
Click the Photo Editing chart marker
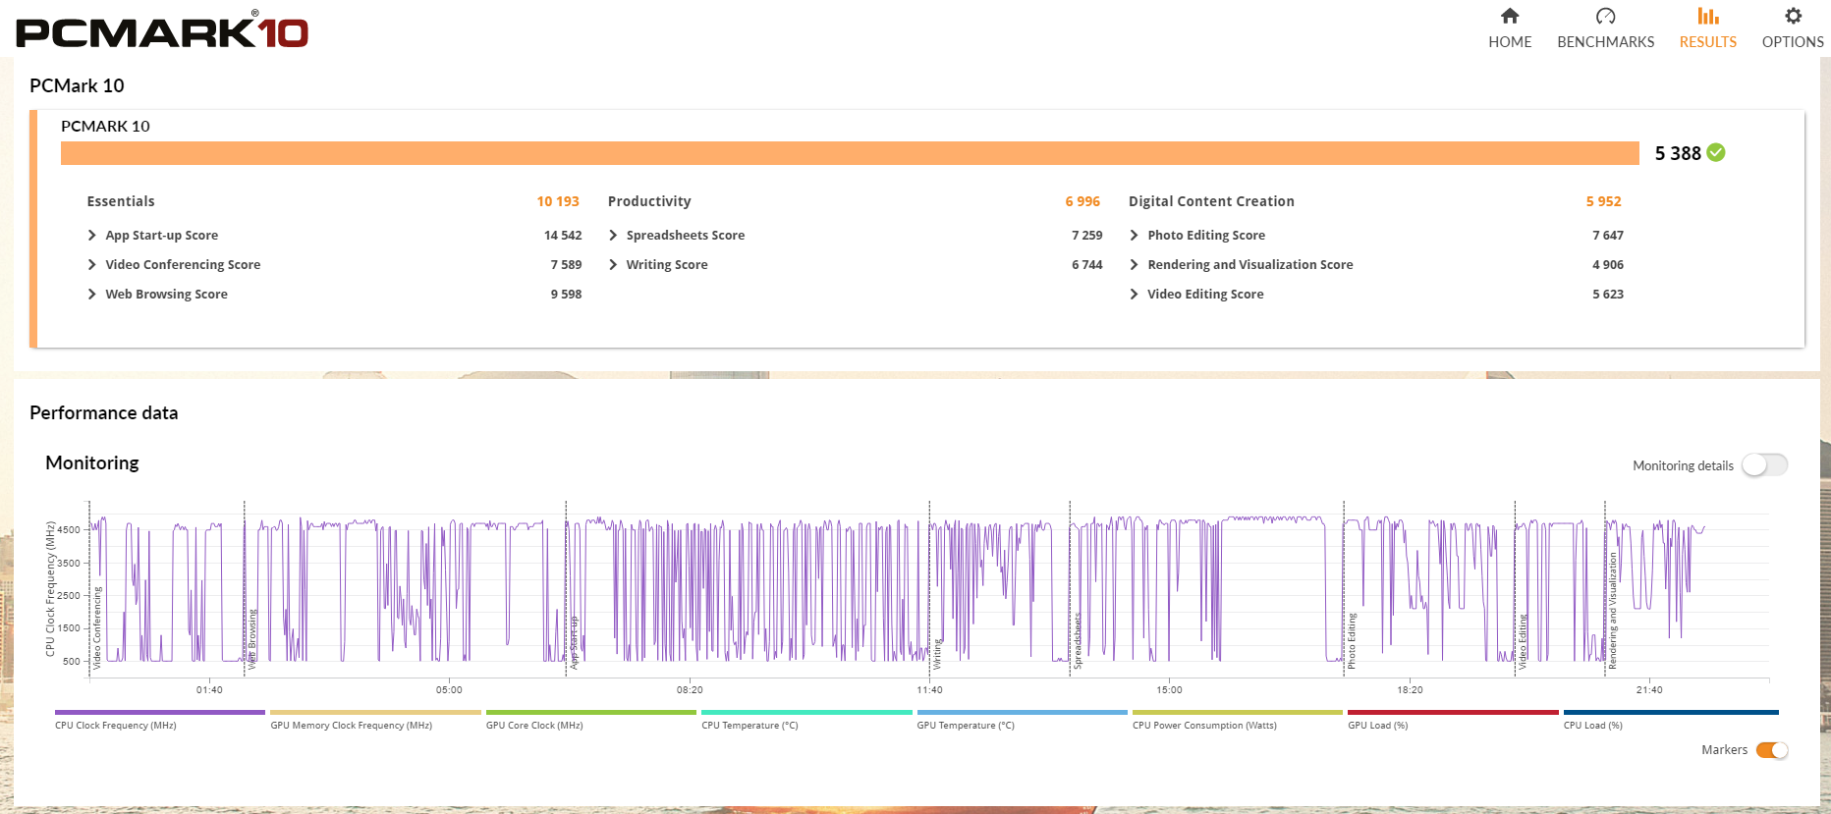[1352, 641]
